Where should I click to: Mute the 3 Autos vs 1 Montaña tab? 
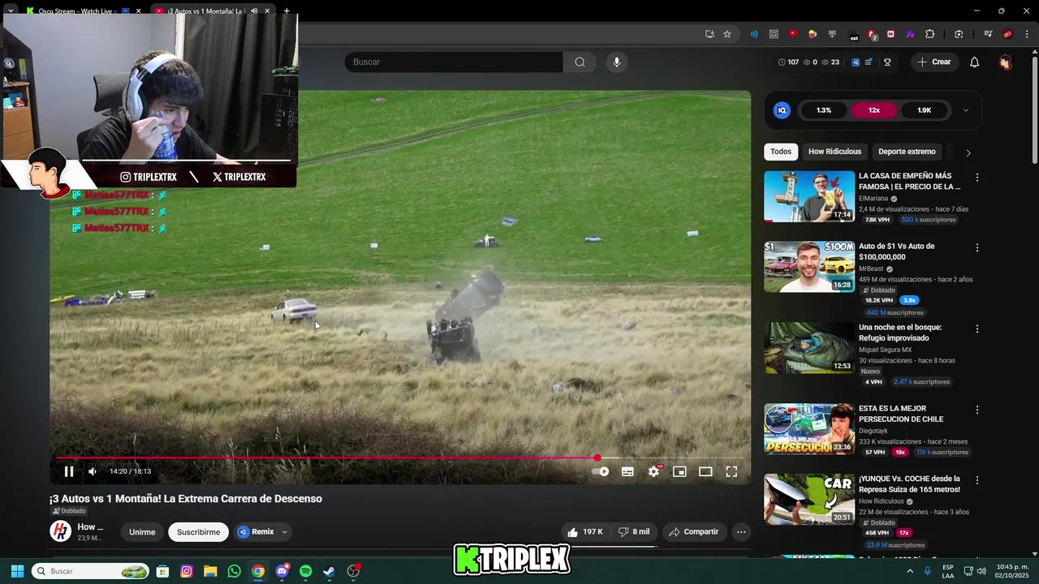254,11
